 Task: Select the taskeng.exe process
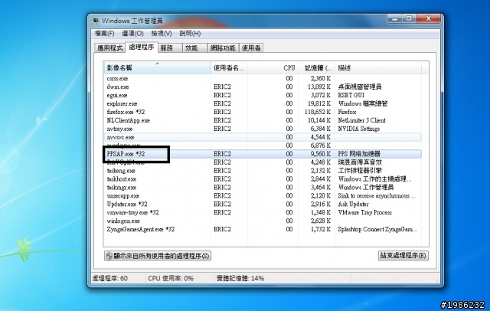click(263, 171)
